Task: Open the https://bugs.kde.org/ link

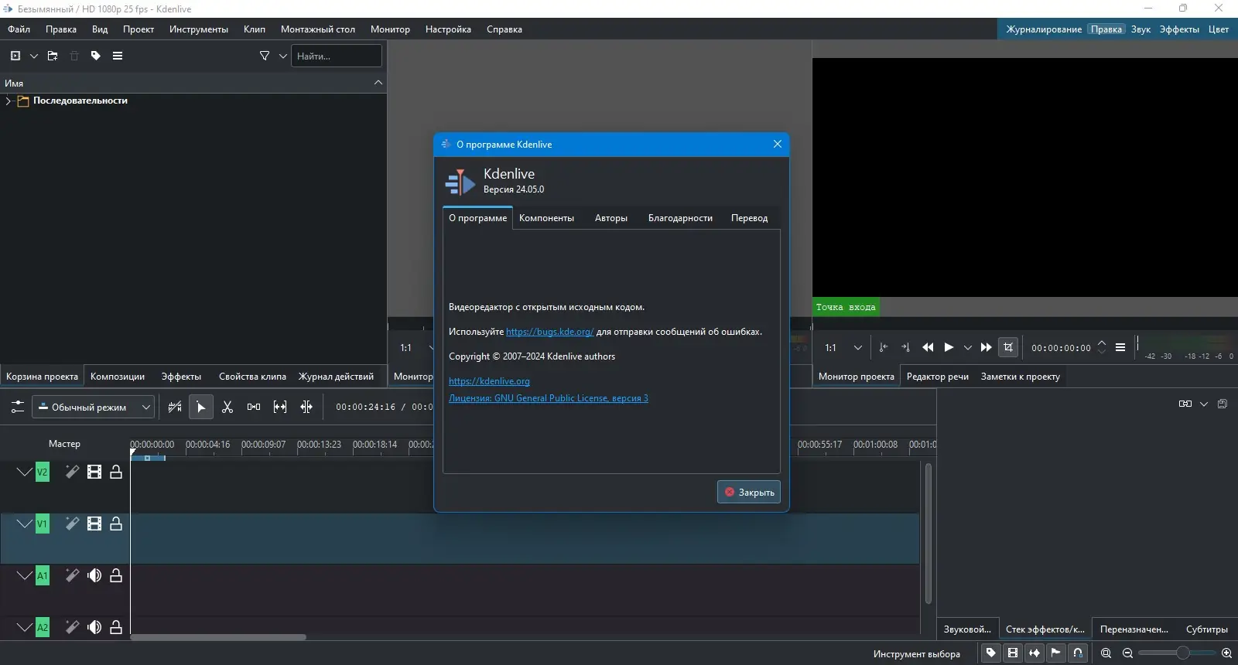Action: (x=550, y=332)
